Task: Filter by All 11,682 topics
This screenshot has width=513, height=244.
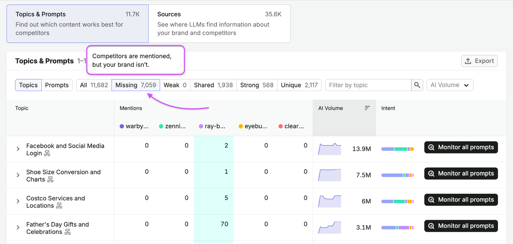Action: coord(94,85)
